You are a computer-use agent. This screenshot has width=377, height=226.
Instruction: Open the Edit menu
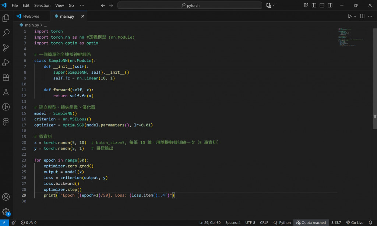click(x=26, y=5)
